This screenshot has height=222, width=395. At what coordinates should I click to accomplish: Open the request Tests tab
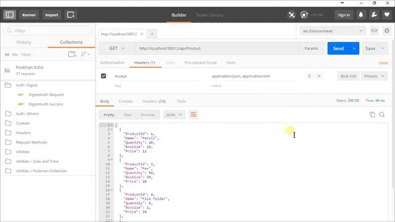click(x=230, y=62)
